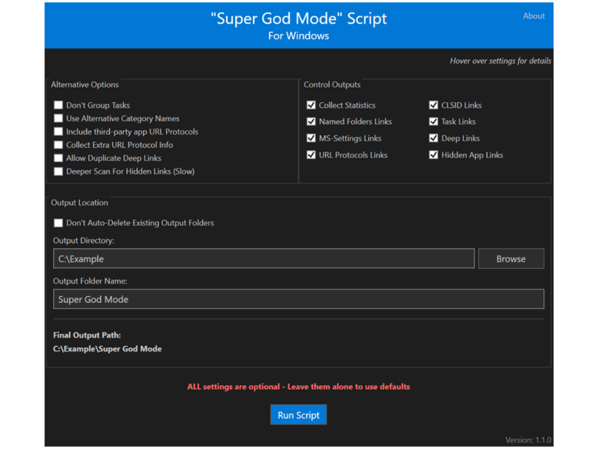Click the Run Script button
Image resolution: width=598 pixels, height=449 pixels.
(299, 414)
